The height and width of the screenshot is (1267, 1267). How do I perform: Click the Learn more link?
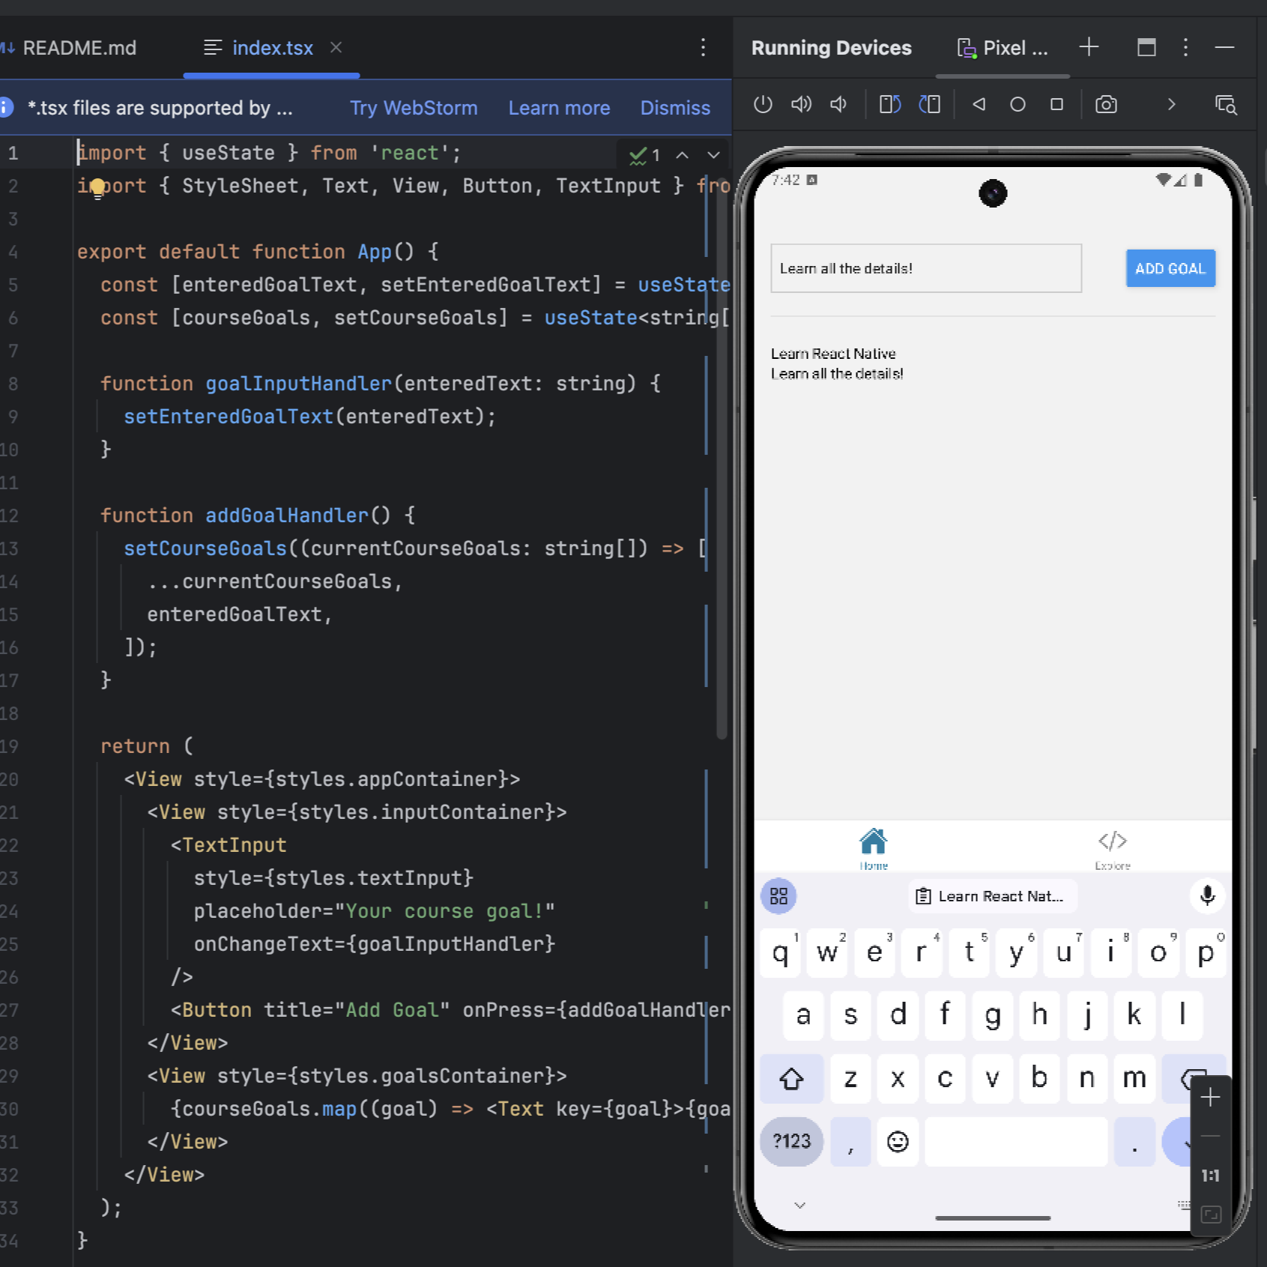click(x=559, y=108)
